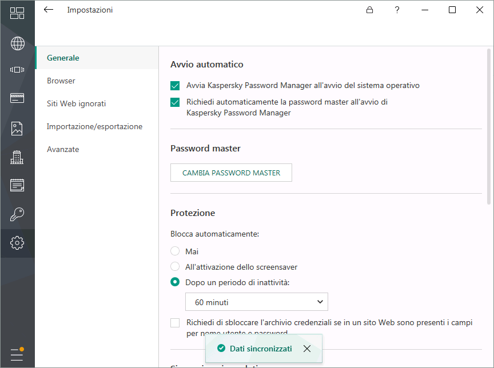Switch to the Browser settings tab
The image size is (494, 368).
click(x=61, y=81)
